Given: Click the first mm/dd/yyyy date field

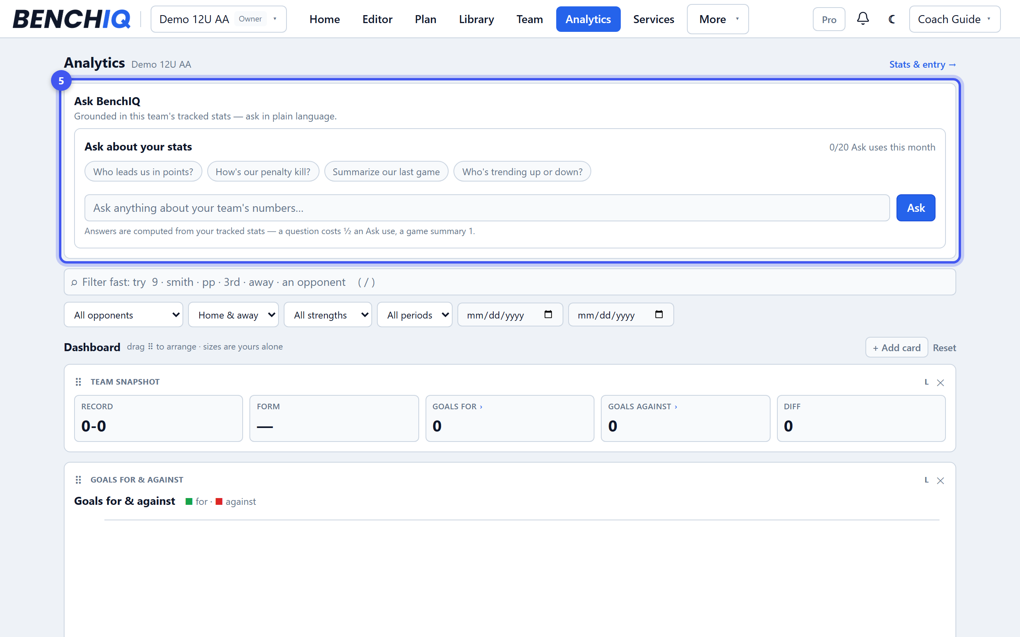Looking at the screenshot, I should (x=510, y=315).
